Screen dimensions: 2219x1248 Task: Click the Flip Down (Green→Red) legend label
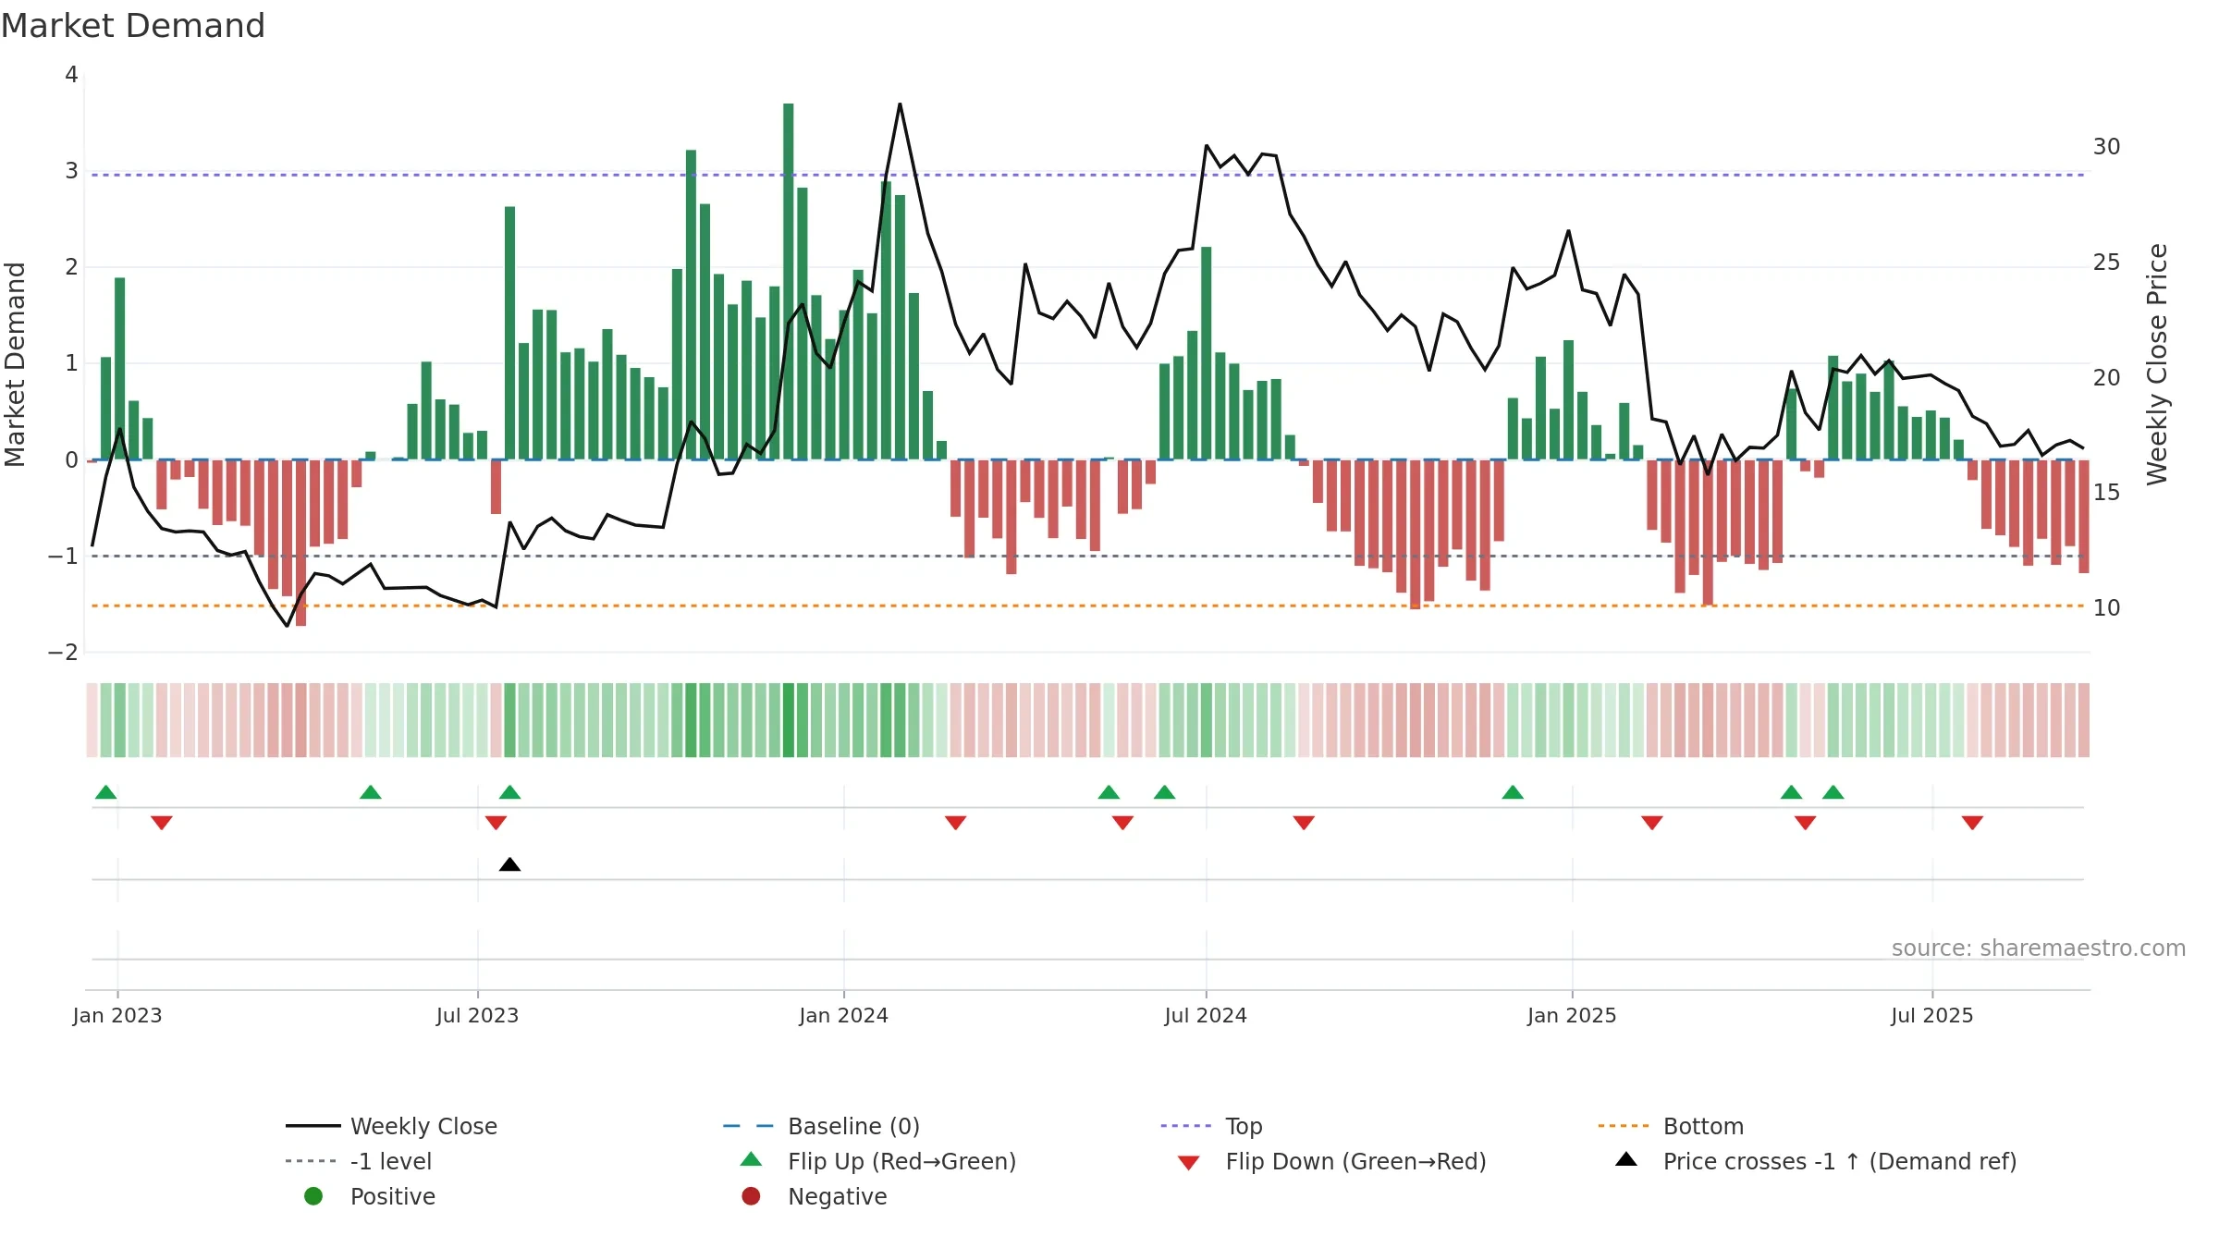click(1355, 1161)
